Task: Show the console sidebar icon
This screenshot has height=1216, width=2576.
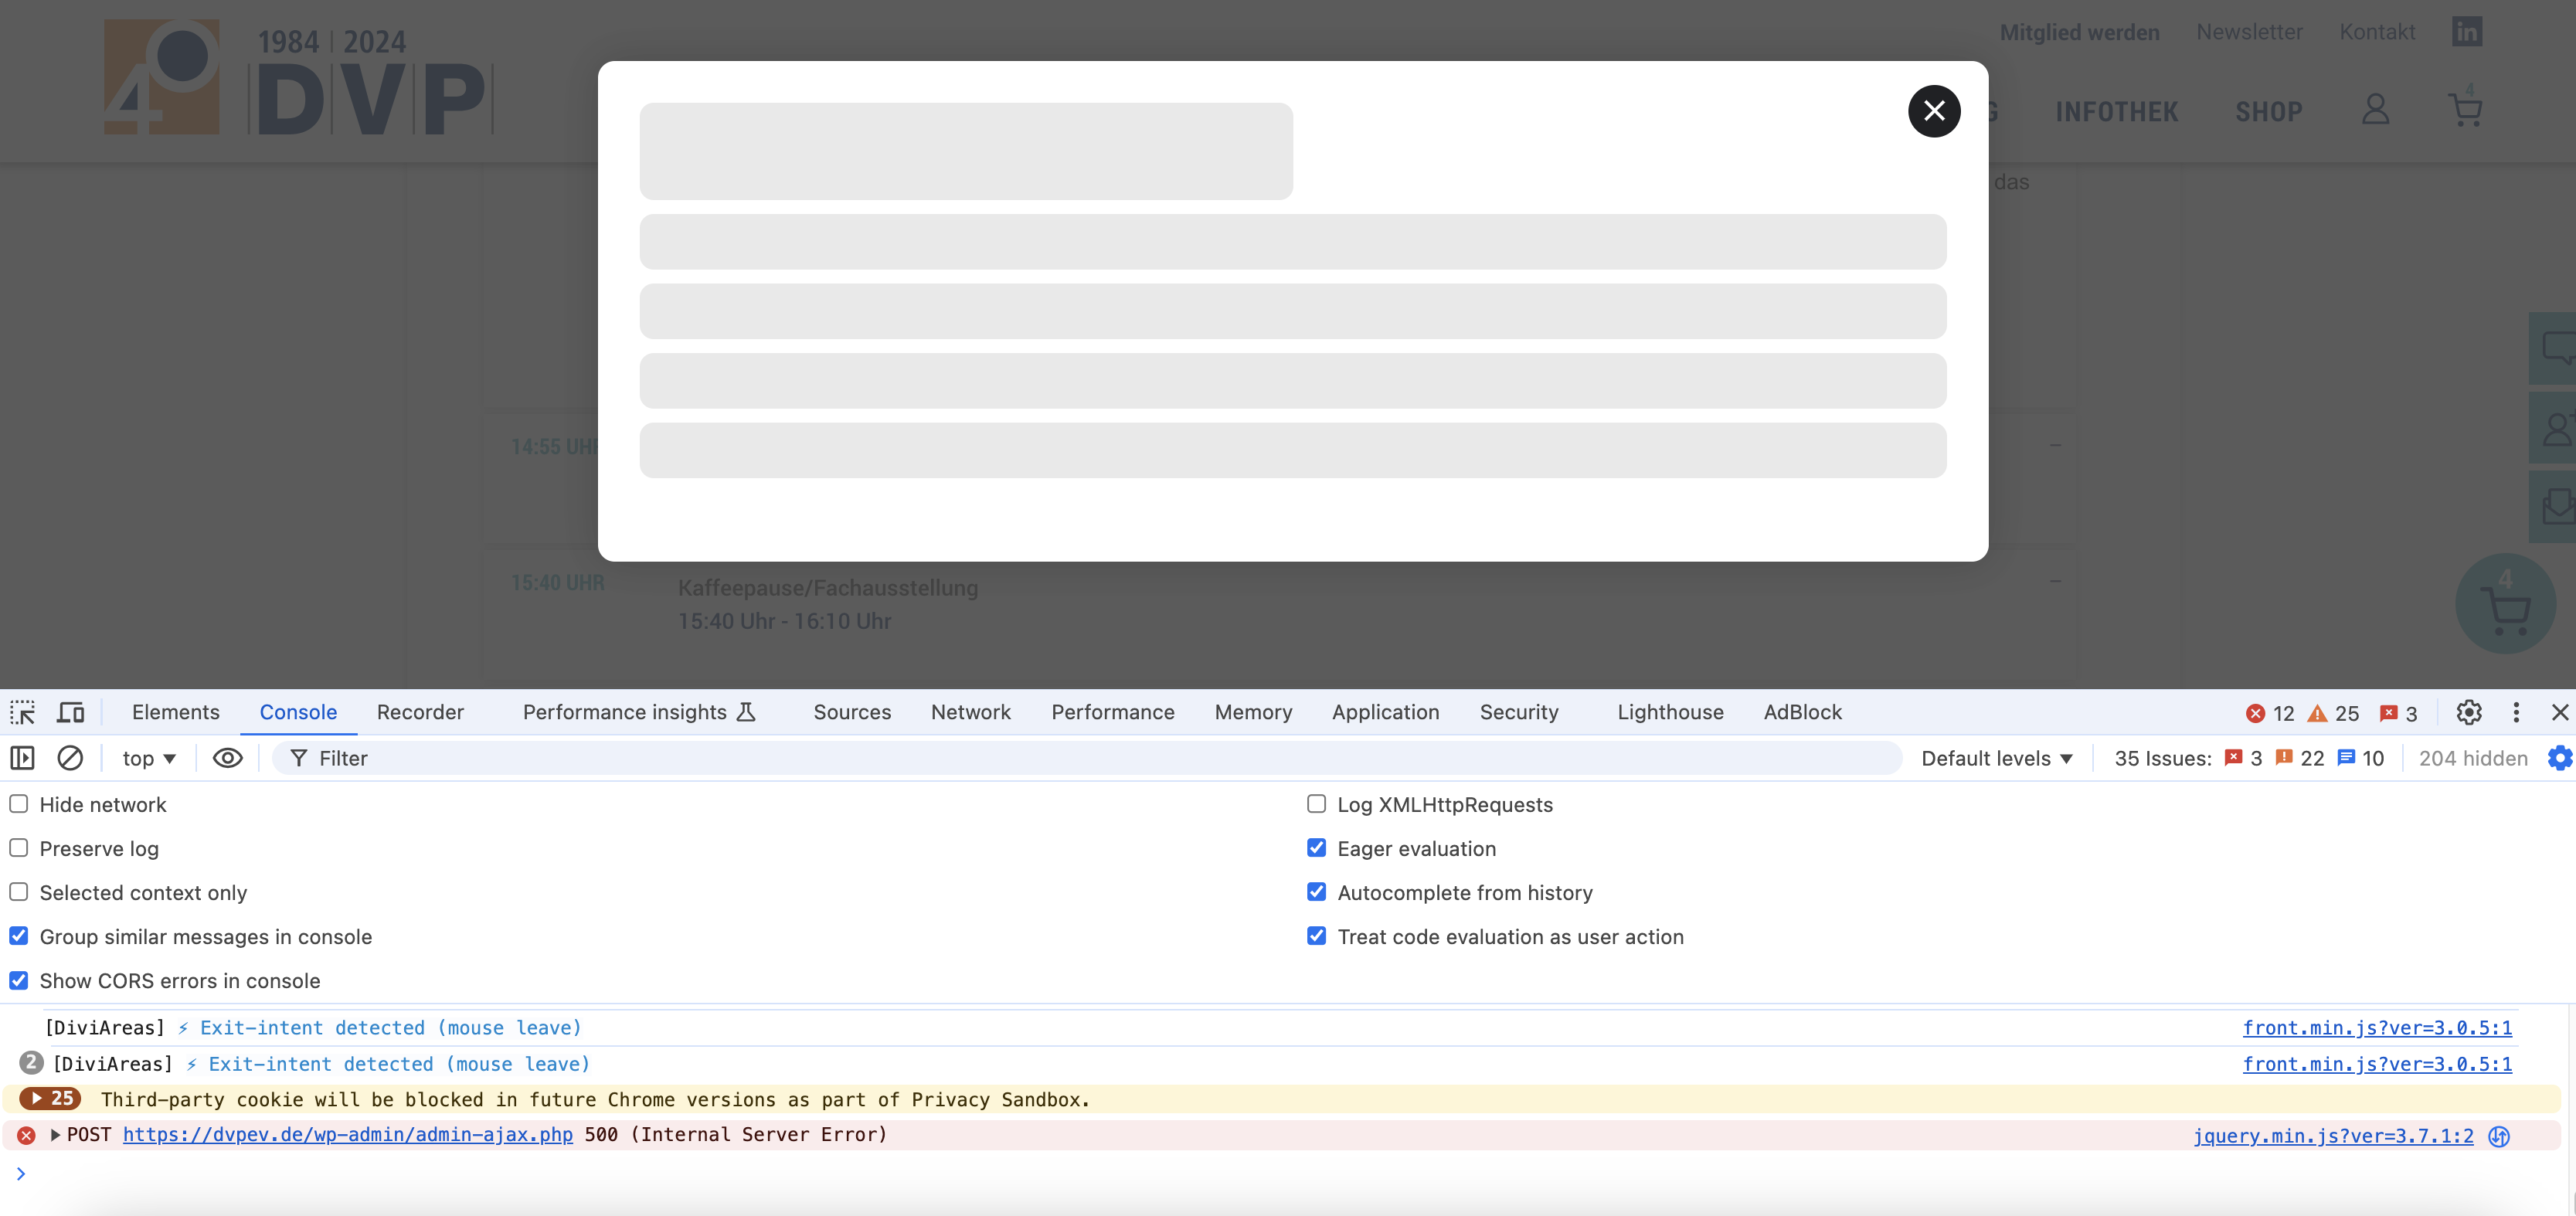Action: click(x=22, y=758)
